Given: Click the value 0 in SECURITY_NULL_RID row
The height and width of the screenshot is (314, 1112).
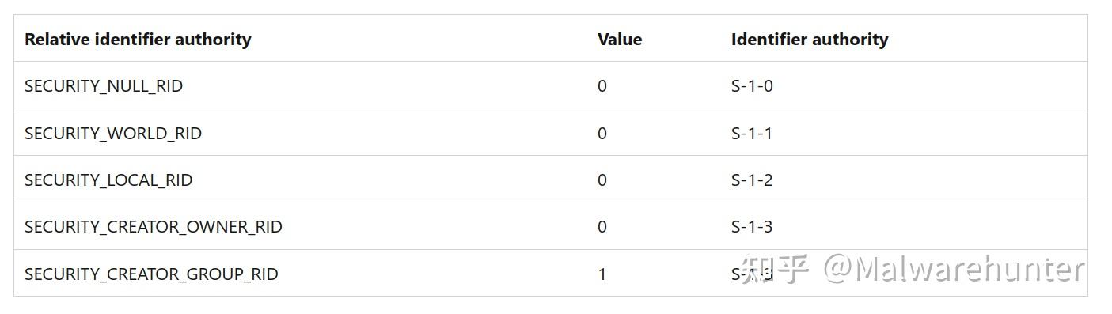Looking at the screenshot, I should [602, 86].
